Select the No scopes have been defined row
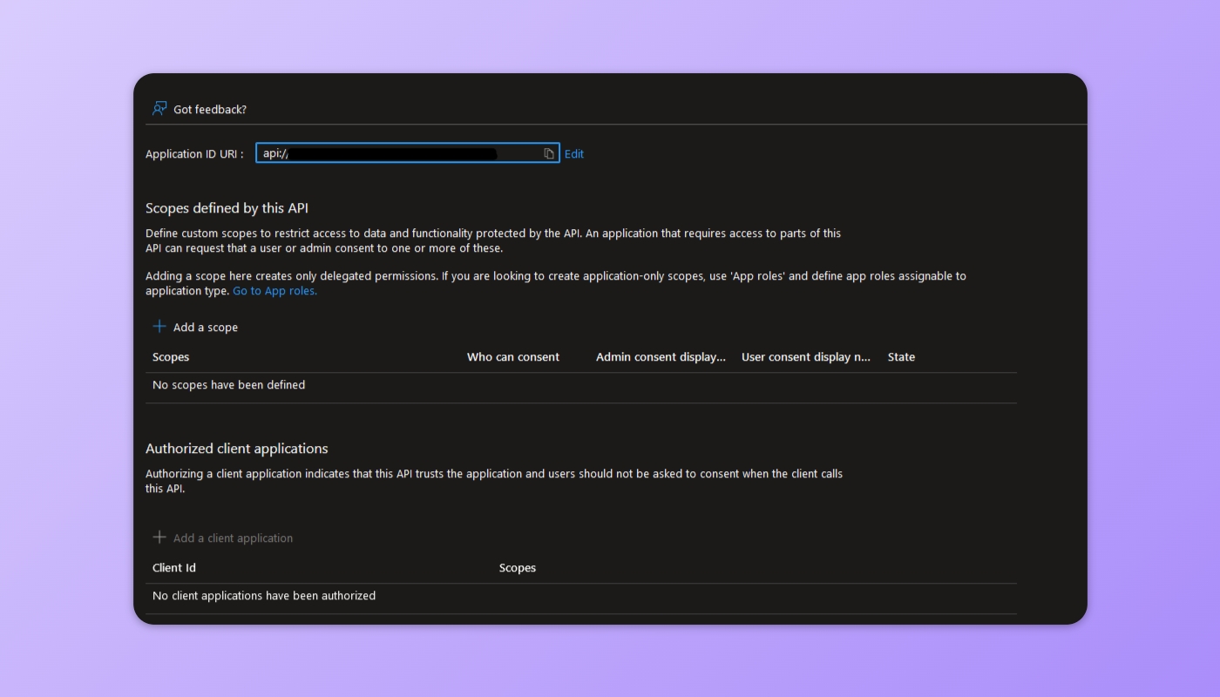Image resolution: width=1220 pixels, height=697 pixels. [228, 384]
